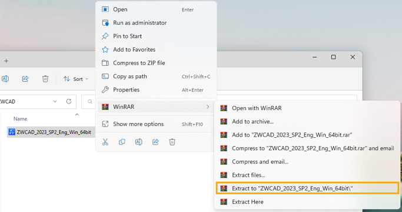Click the WinRAR books icon beside Extract Here
402x212 pixels.
[224, 202]
